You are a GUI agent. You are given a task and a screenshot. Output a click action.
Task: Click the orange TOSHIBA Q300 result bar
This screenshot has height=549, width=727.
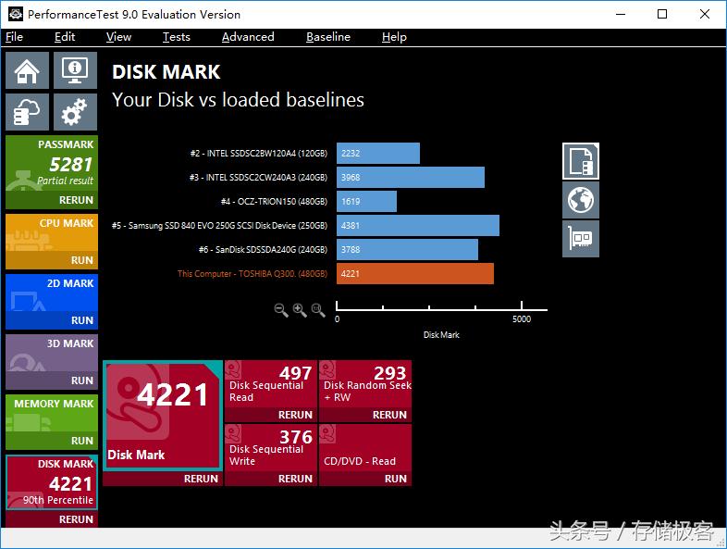[x=414, y=273]
